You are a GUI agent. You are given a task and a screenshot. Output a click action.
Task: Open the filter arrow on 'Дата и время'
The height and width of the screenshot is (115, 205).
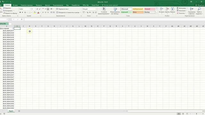[x=13, y=28]
